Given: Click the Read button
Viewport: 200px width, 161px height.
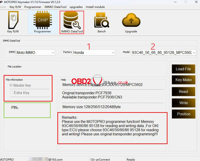Looking at the screenshot, I should [x=183, y=91].
